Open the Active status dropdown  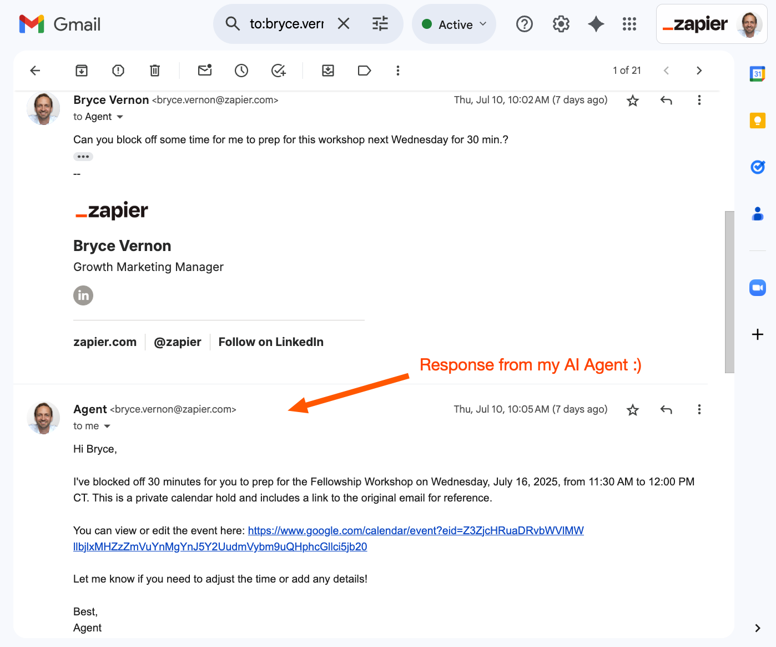point(454,24)
